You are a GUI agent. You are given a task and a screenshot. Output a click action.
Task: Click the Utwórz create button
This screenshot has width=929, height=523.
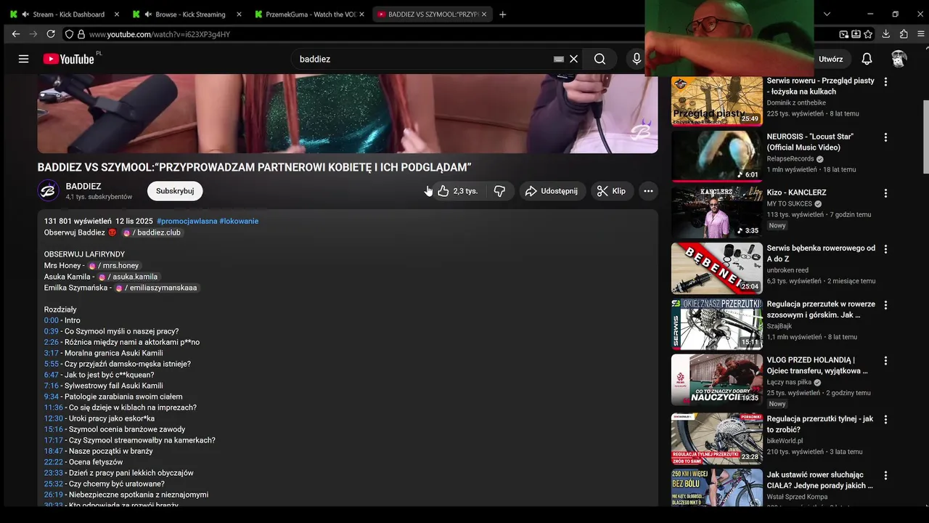click(830, 59)
